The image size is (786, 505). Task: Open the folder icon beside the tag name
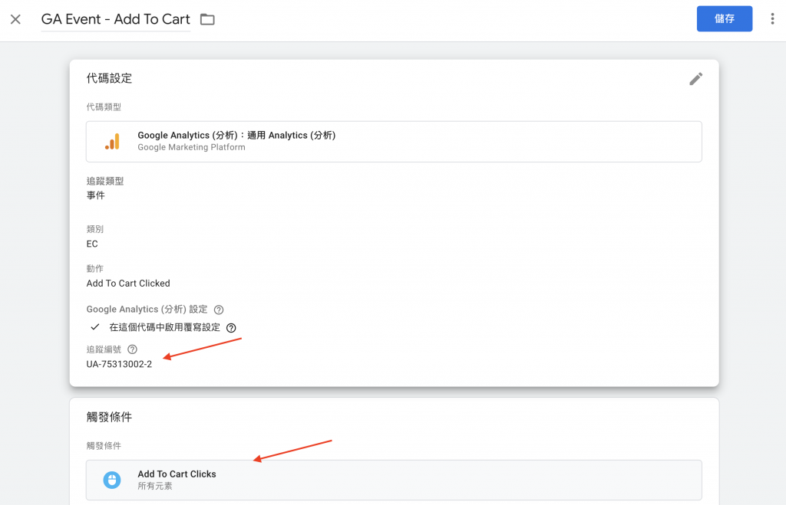pos(207,19)
